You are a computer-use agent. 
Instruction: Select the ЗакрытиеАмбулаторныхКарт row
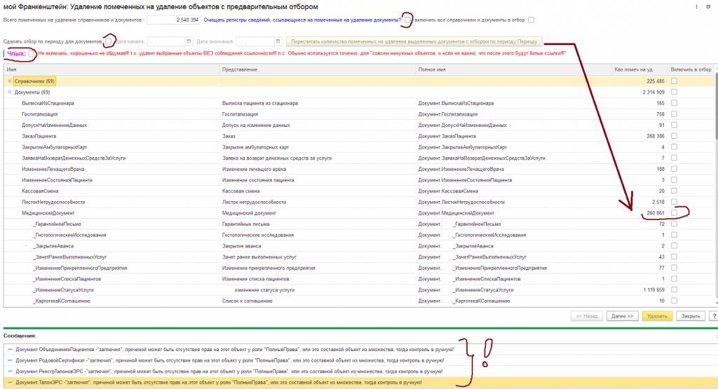click(359, 147)
